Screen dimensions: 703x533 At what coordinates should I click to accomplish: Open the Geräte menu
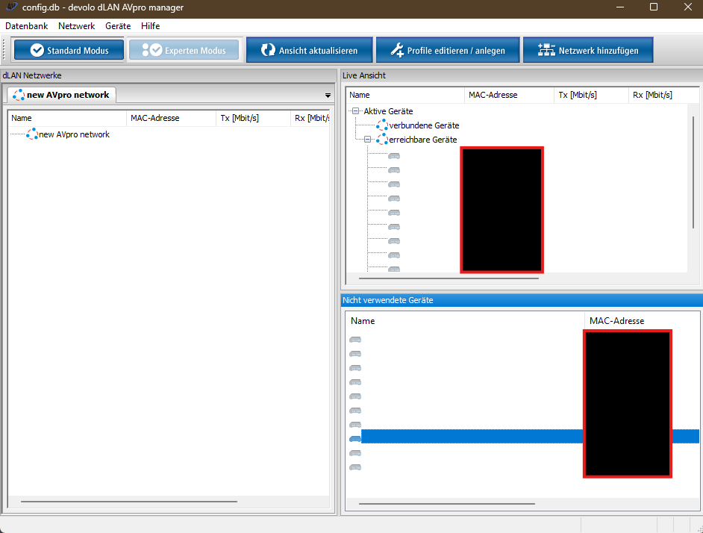pyautogui.click(x=118, y=26)
